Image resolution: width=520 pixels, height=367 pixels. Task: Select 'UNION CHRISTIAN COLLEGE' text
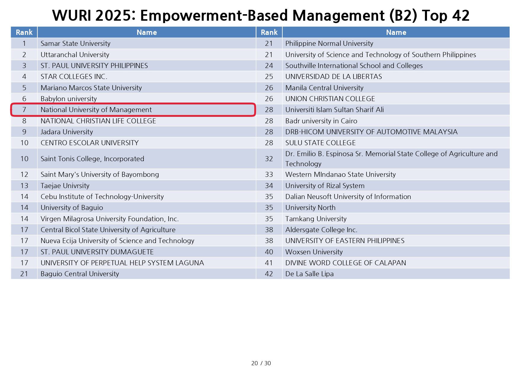coord(330,99)
